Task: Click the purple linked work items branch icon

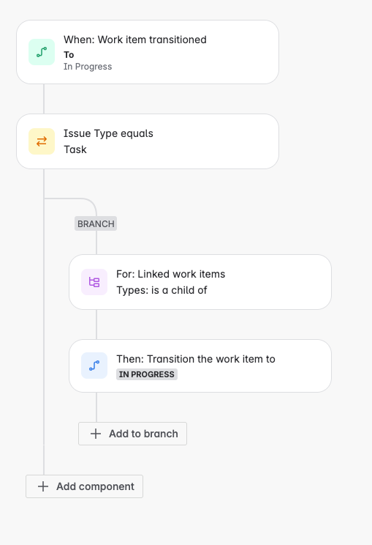Action: pyautogui.click(x=94, y=282)
